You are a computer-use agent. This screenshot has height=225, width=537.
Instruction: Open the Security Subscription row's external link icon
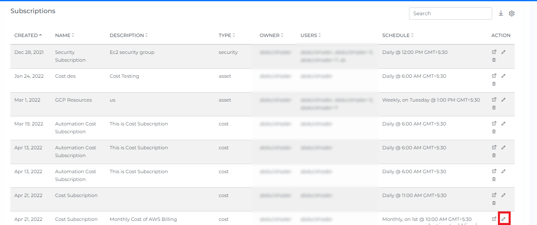pyautogui.click(x=494, y=52)
